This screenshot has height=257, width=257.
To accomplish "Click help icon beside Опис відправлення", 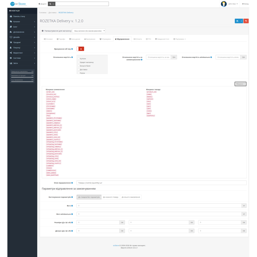I will coord(72,183).
